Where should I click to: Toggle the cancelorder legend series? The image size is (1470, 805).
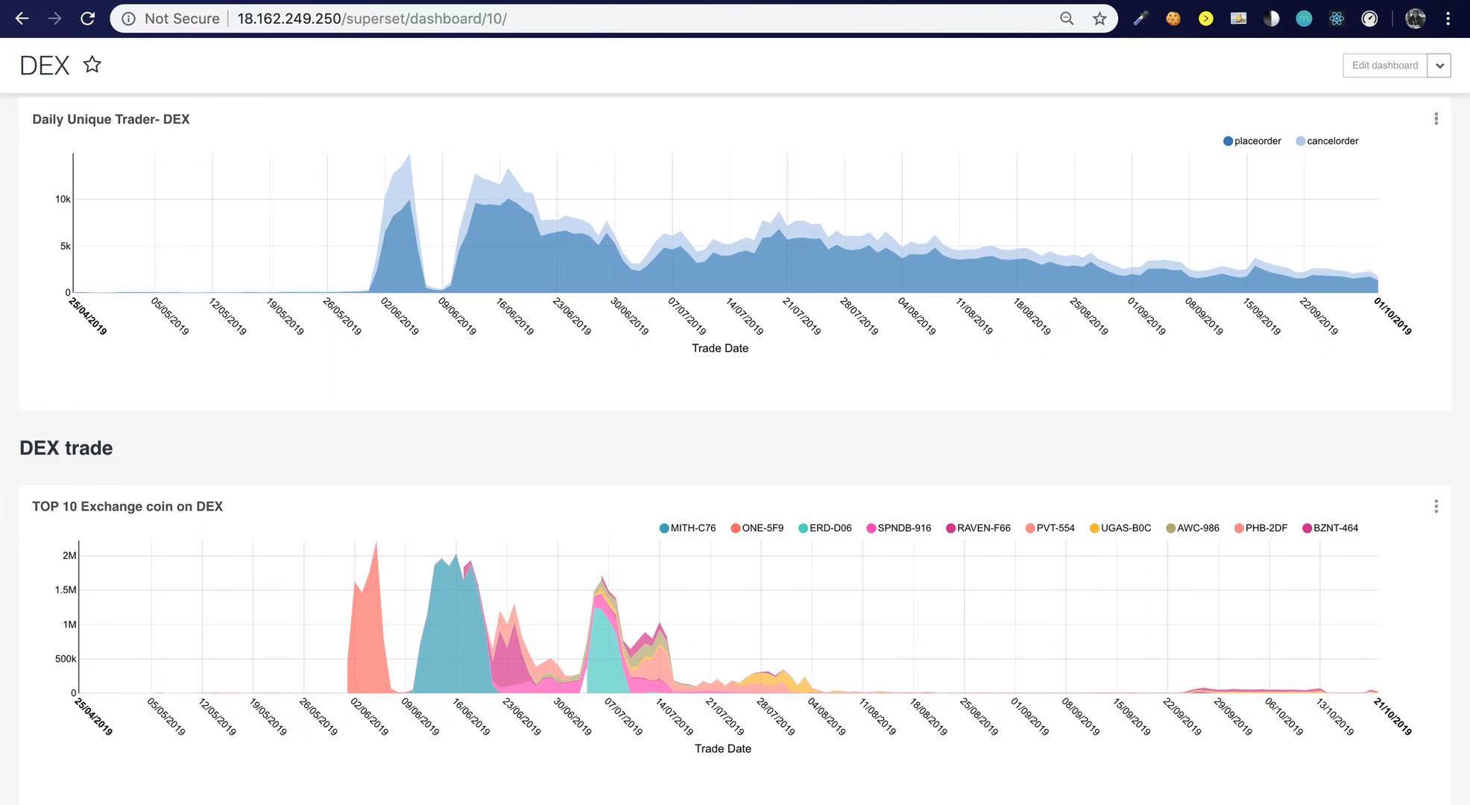1328,141
